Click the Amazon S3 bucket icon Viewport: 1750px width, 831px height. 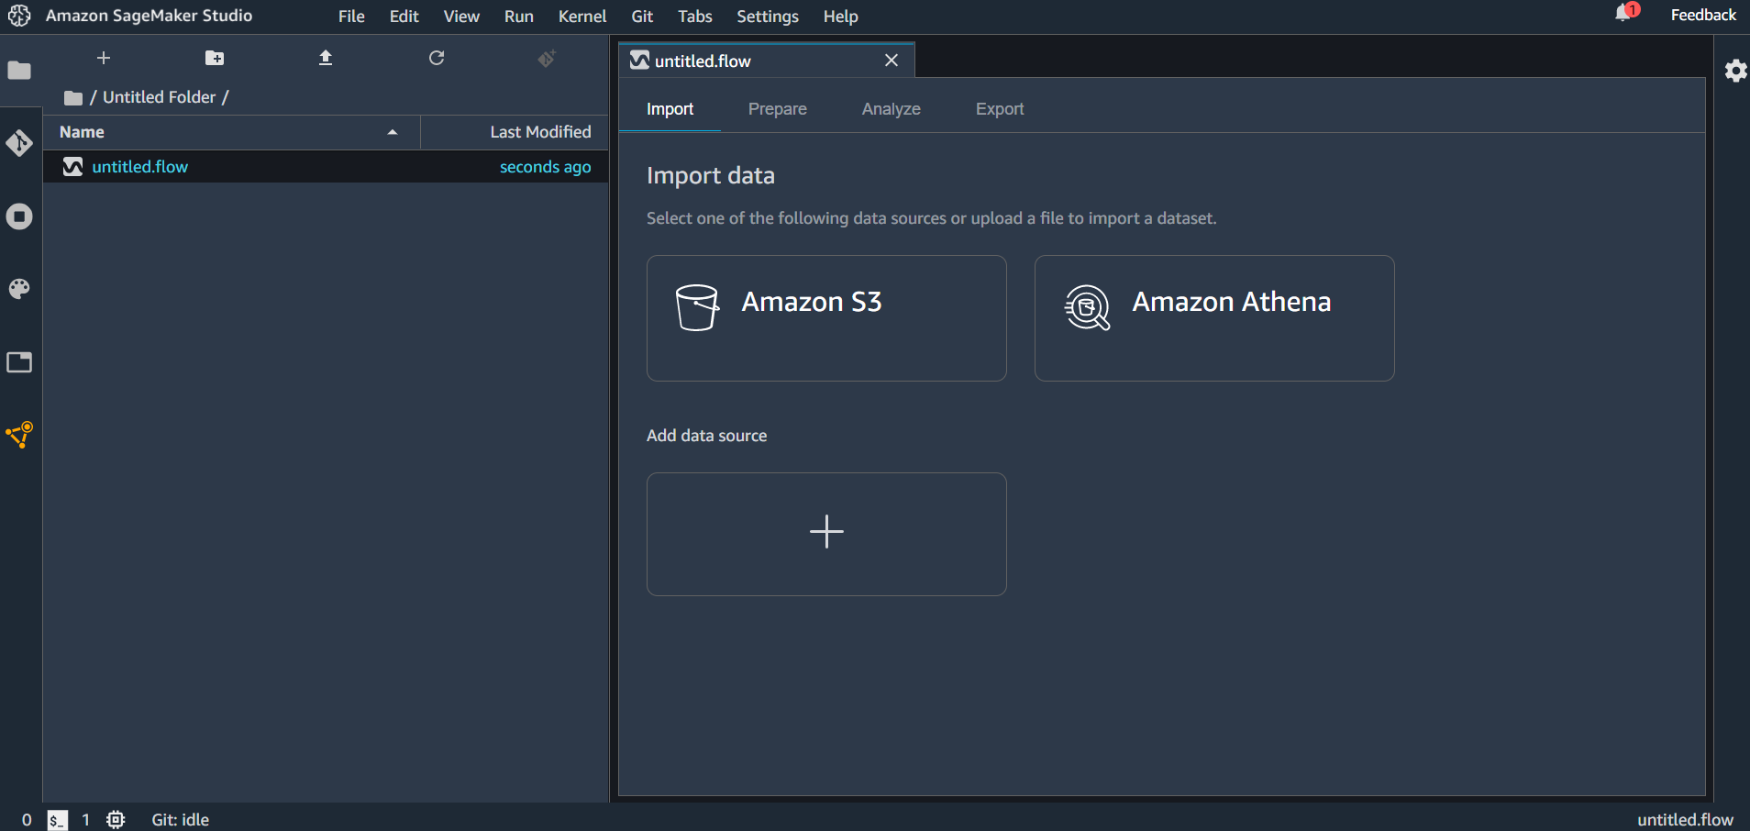pos(697,307)
